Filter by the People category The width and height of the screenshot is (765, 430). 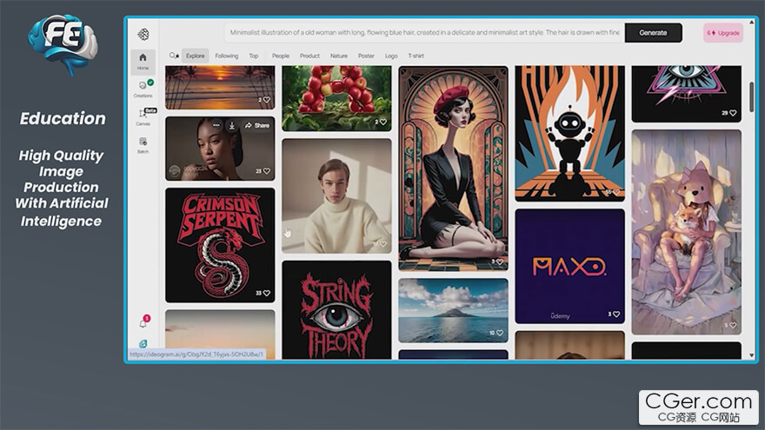pyautogui.click(x=281, y=56)
